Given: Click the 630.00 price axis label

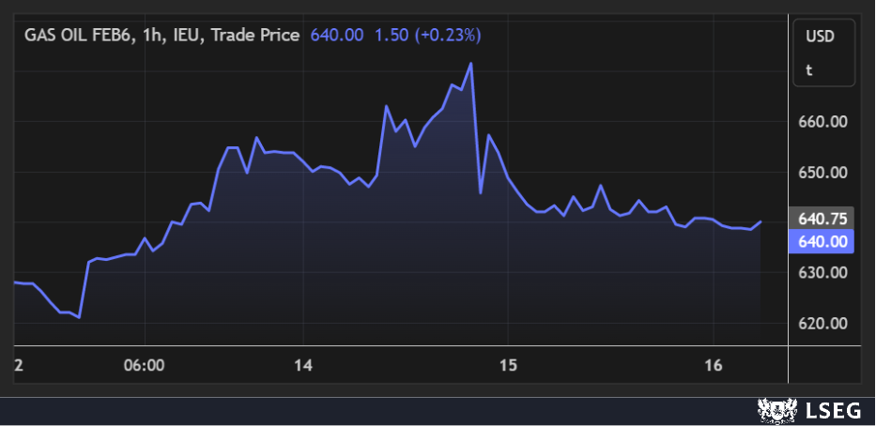Looking at the screenshot, I should [822, 273].
